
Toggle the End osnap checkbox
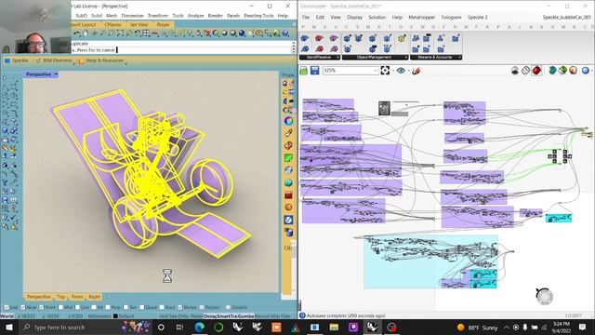tap(7, 307)
